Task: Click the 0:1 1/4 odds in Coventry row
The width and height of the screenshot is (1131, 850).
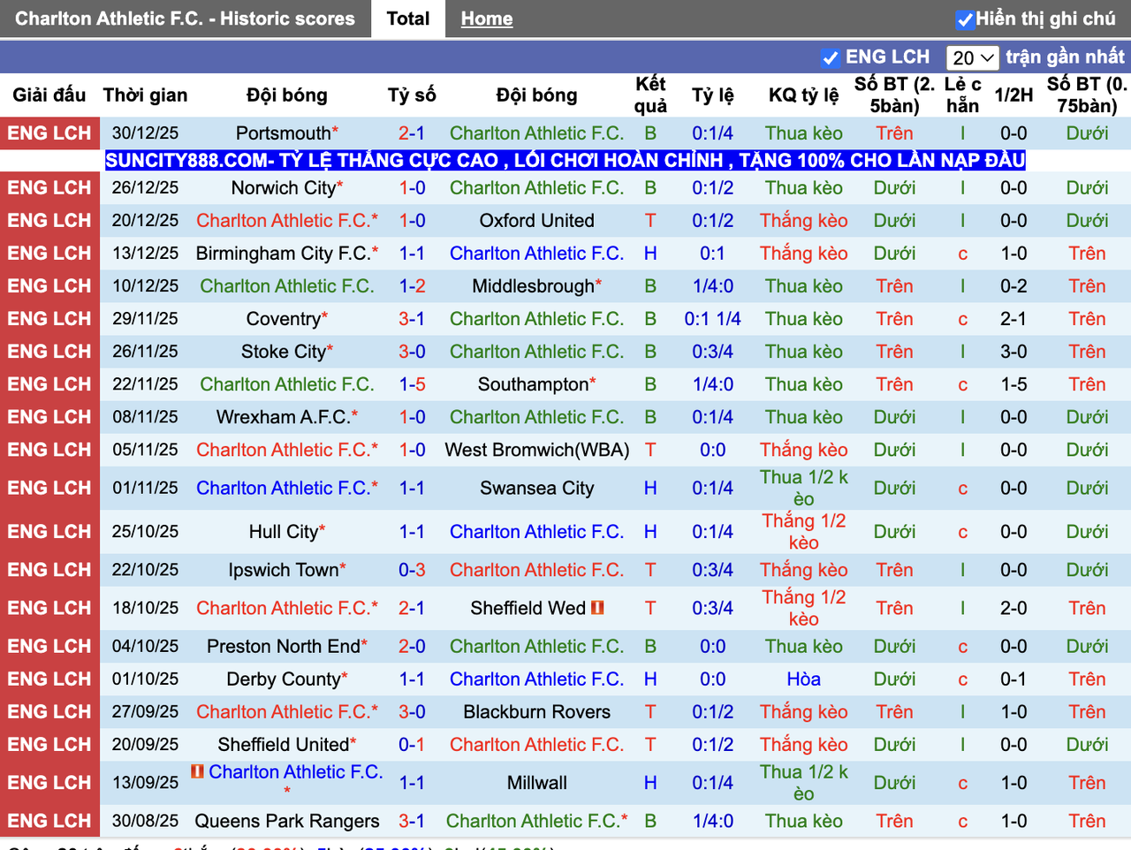Action: click(x=712, y=319)
